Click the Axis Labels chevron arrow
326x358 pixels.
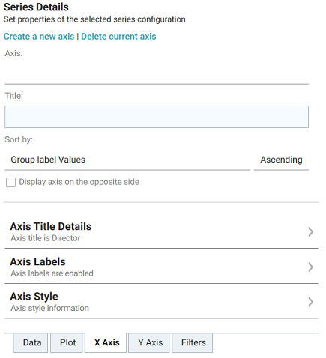point(310,267)
